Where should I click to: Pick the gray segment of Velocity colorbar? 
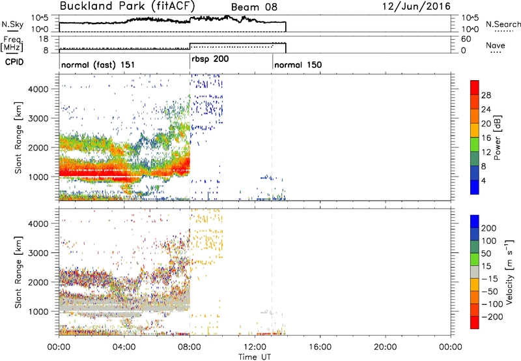point(475,272)
